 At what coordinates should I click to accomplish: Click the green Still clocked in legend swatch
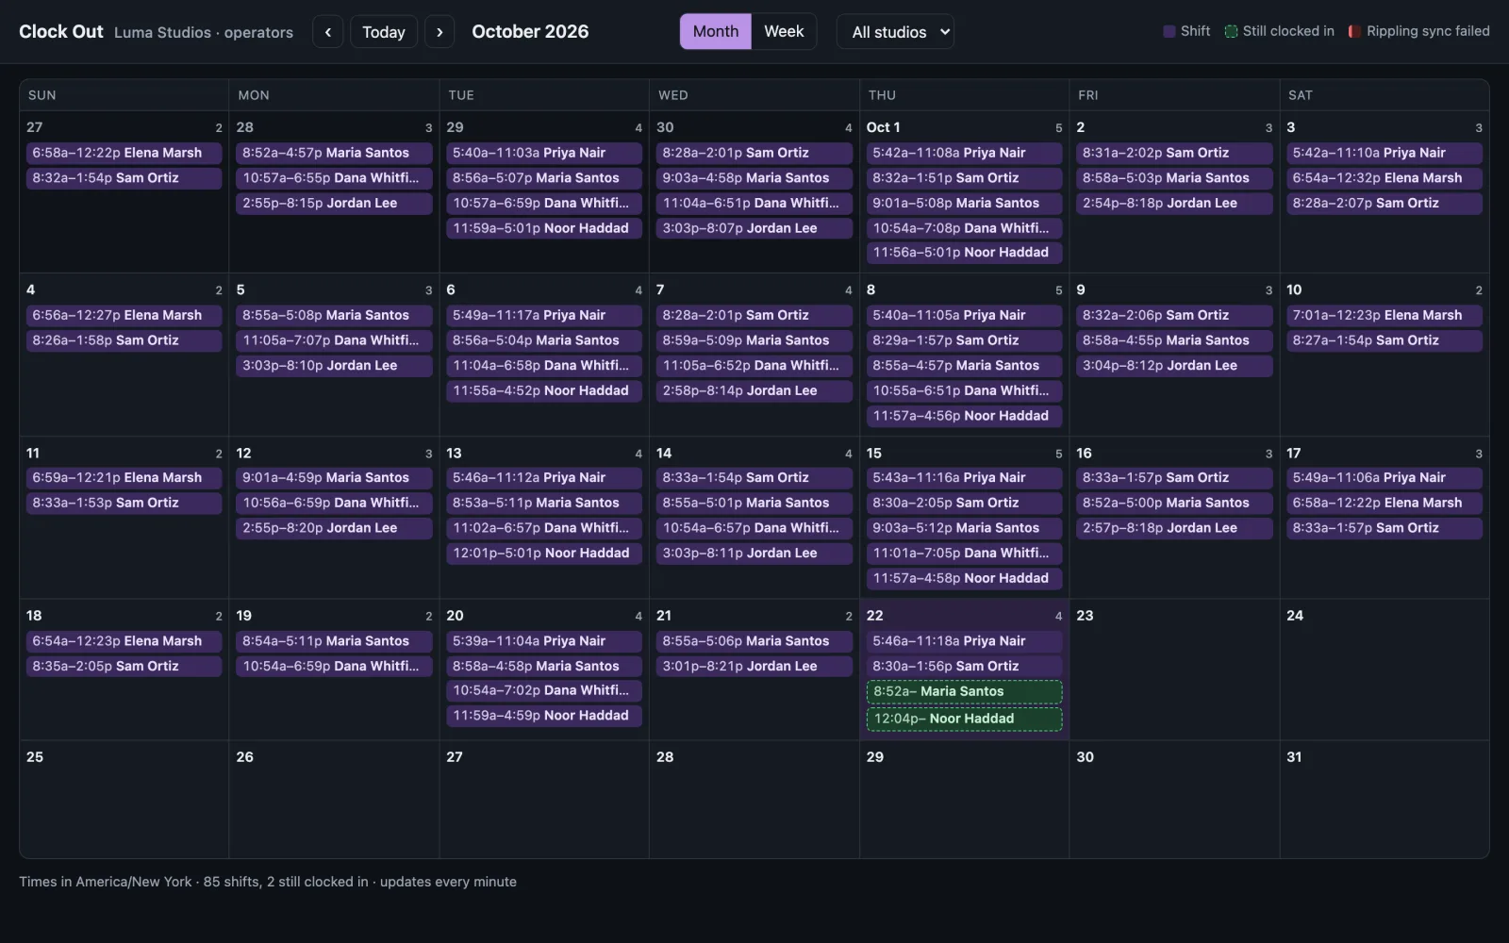(1231, 31)
